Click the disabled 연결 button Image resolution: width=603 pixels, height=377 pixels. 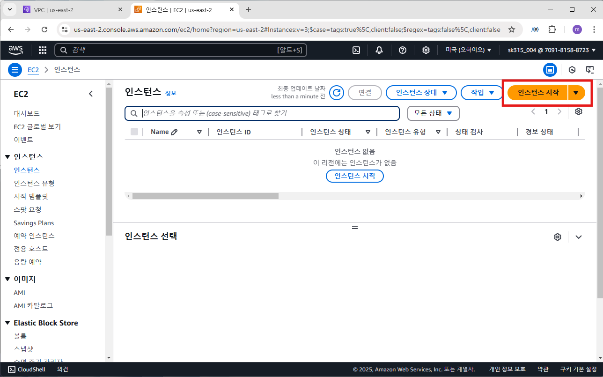coord(365,93)
